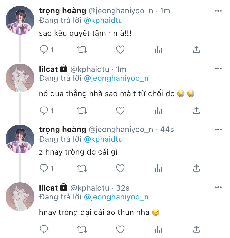View analytics for the first tweet
Image resolution: width=230 pixels, height=238 pixels.
[x=158, y=50]
